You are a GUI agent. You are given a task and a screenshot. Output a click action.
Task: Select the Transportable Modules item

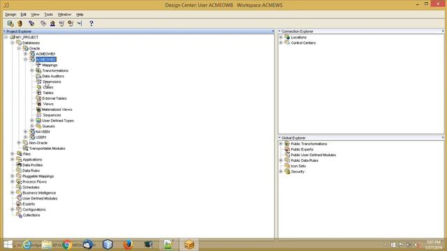coord(47,149)
